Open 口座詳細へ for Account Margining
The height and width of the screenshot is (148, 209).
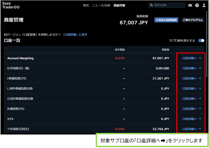point(191,58)
